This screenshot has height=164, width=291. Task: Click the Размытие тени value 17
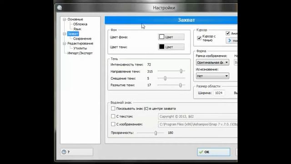[x=149, y=85]
